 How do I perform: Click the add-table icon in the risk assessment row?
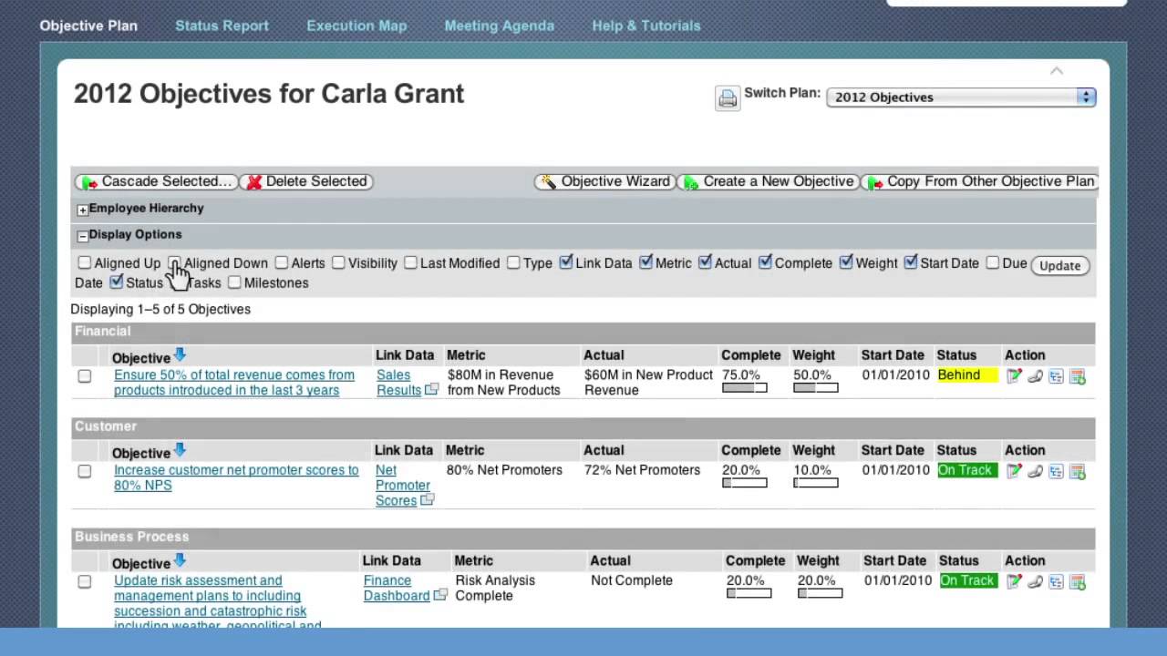[x=1077, y=581]
